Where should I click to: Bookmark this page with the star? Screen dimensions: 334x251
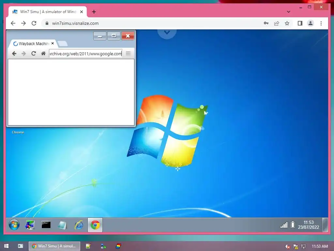(287, 23)
